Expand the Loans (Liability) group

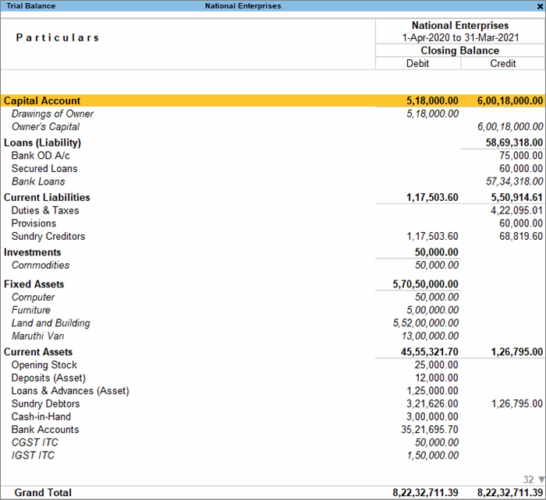(x=42, y=143)
